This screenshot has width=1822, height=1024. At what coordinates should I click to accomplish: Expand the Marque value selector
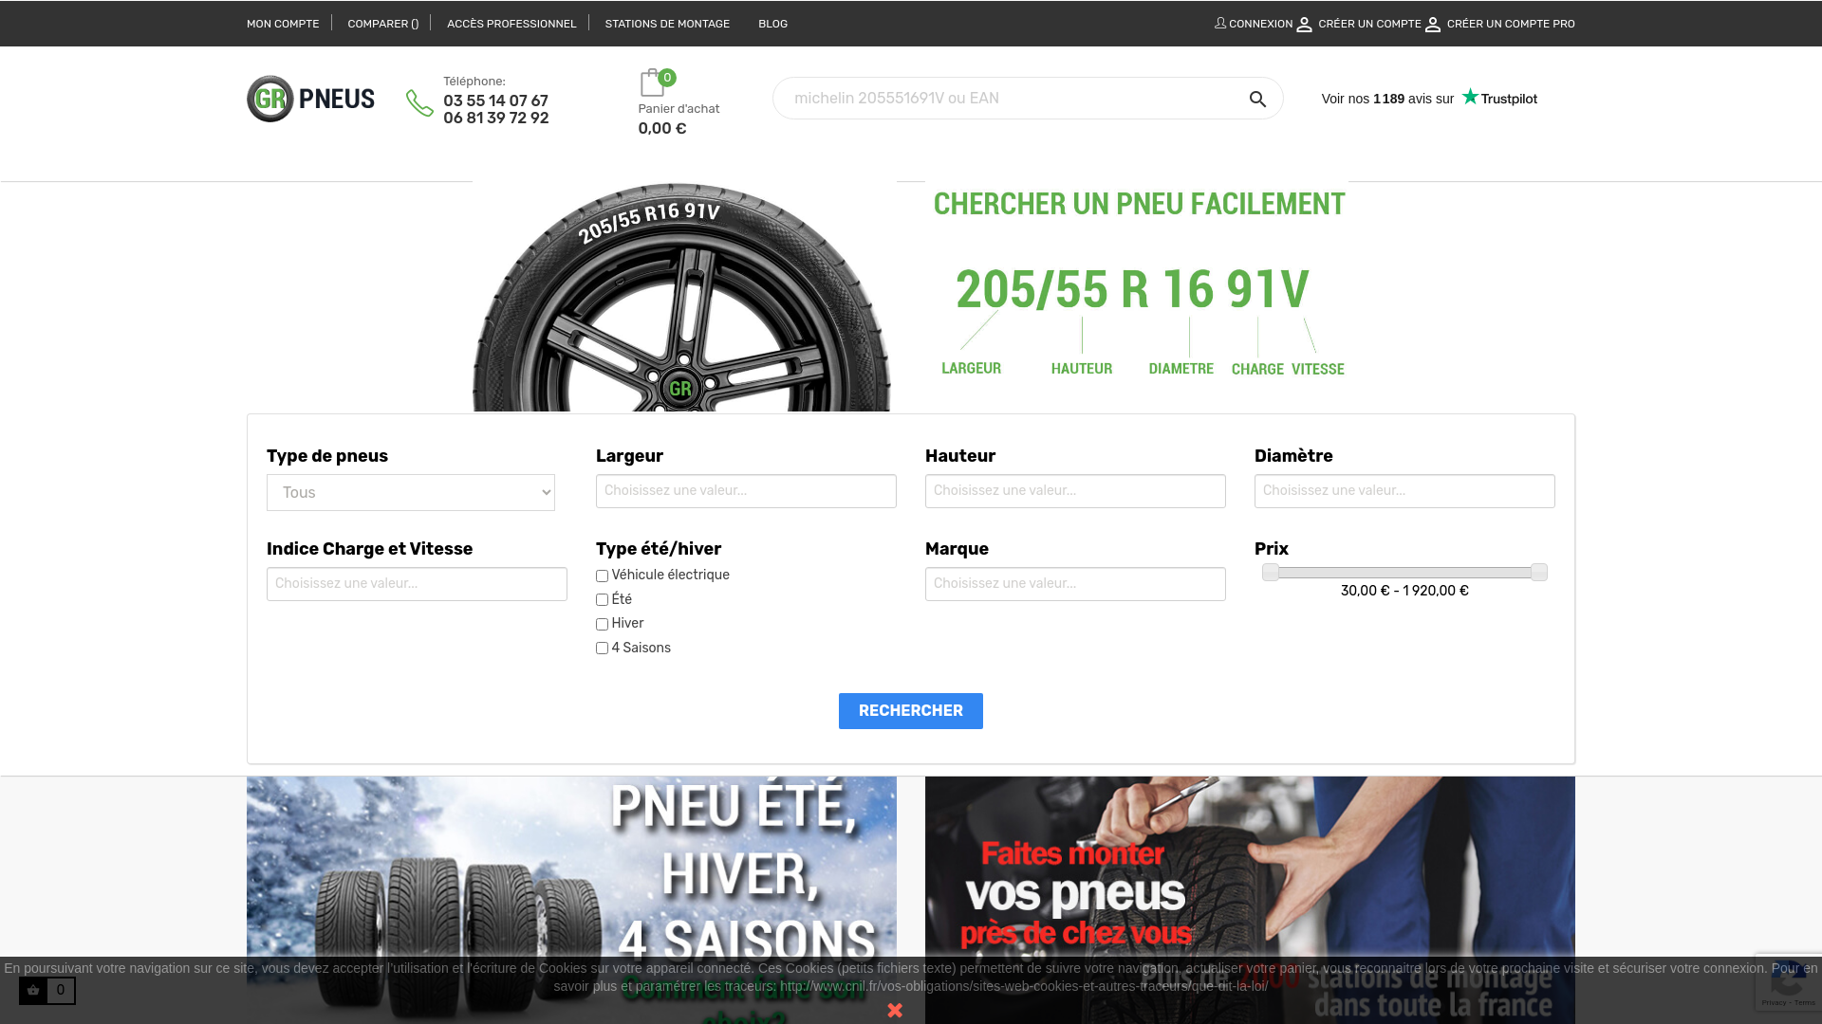pos(1075,584)
